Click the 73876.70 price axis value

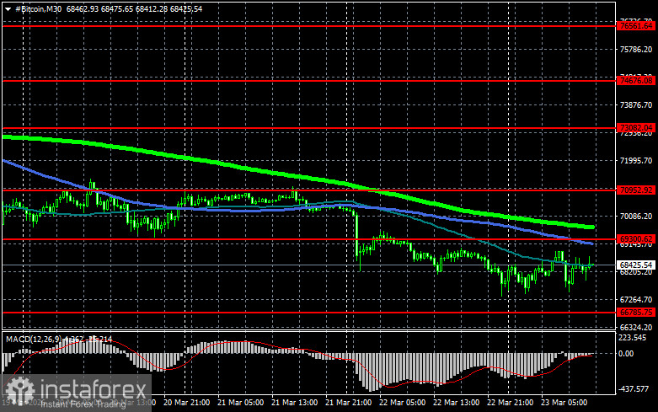point(636,104)
